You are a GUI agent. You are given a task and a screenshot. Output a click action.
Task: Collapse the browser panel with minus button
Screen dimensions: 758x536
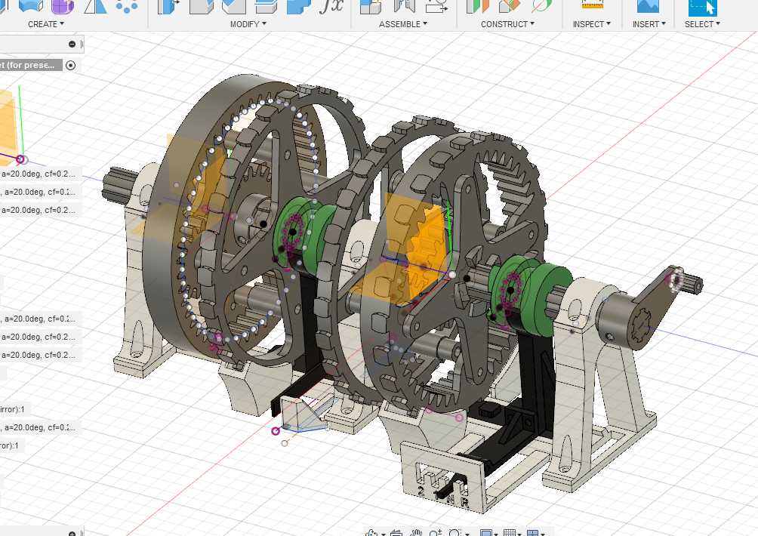point(72,44)
